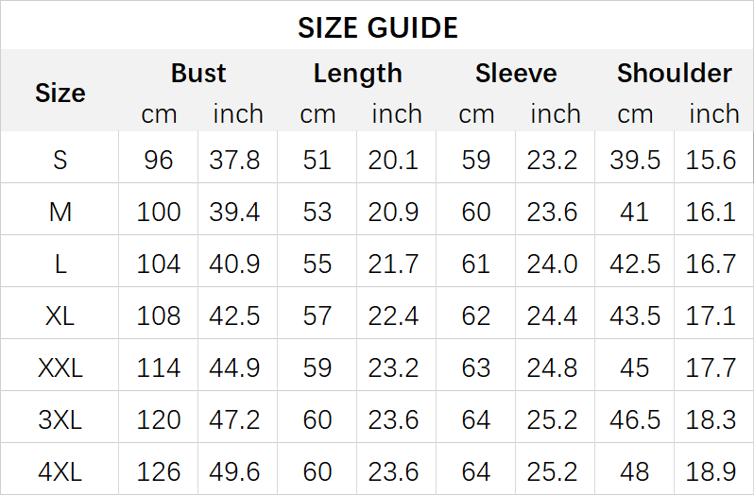Click the L size row label
This screenshot has height=495, width=754.
(60, 264)
